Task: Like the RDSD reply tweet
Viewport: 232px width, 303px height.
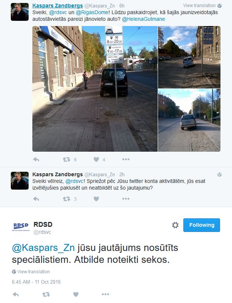Action: click(x=76, y=294)
